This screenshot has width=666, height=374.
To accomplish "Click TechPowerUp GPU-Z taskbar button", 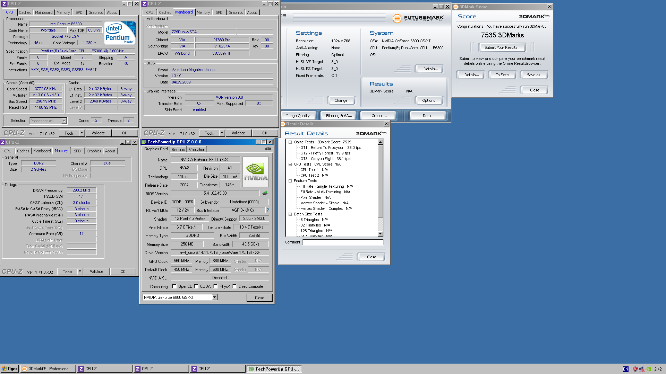I will pos(274,369).
